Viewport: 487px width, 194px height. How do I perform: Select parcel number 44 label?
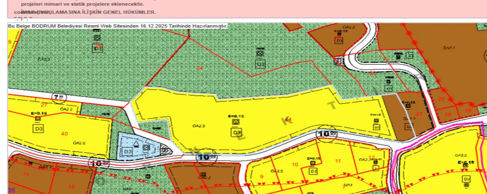(288, 119)
